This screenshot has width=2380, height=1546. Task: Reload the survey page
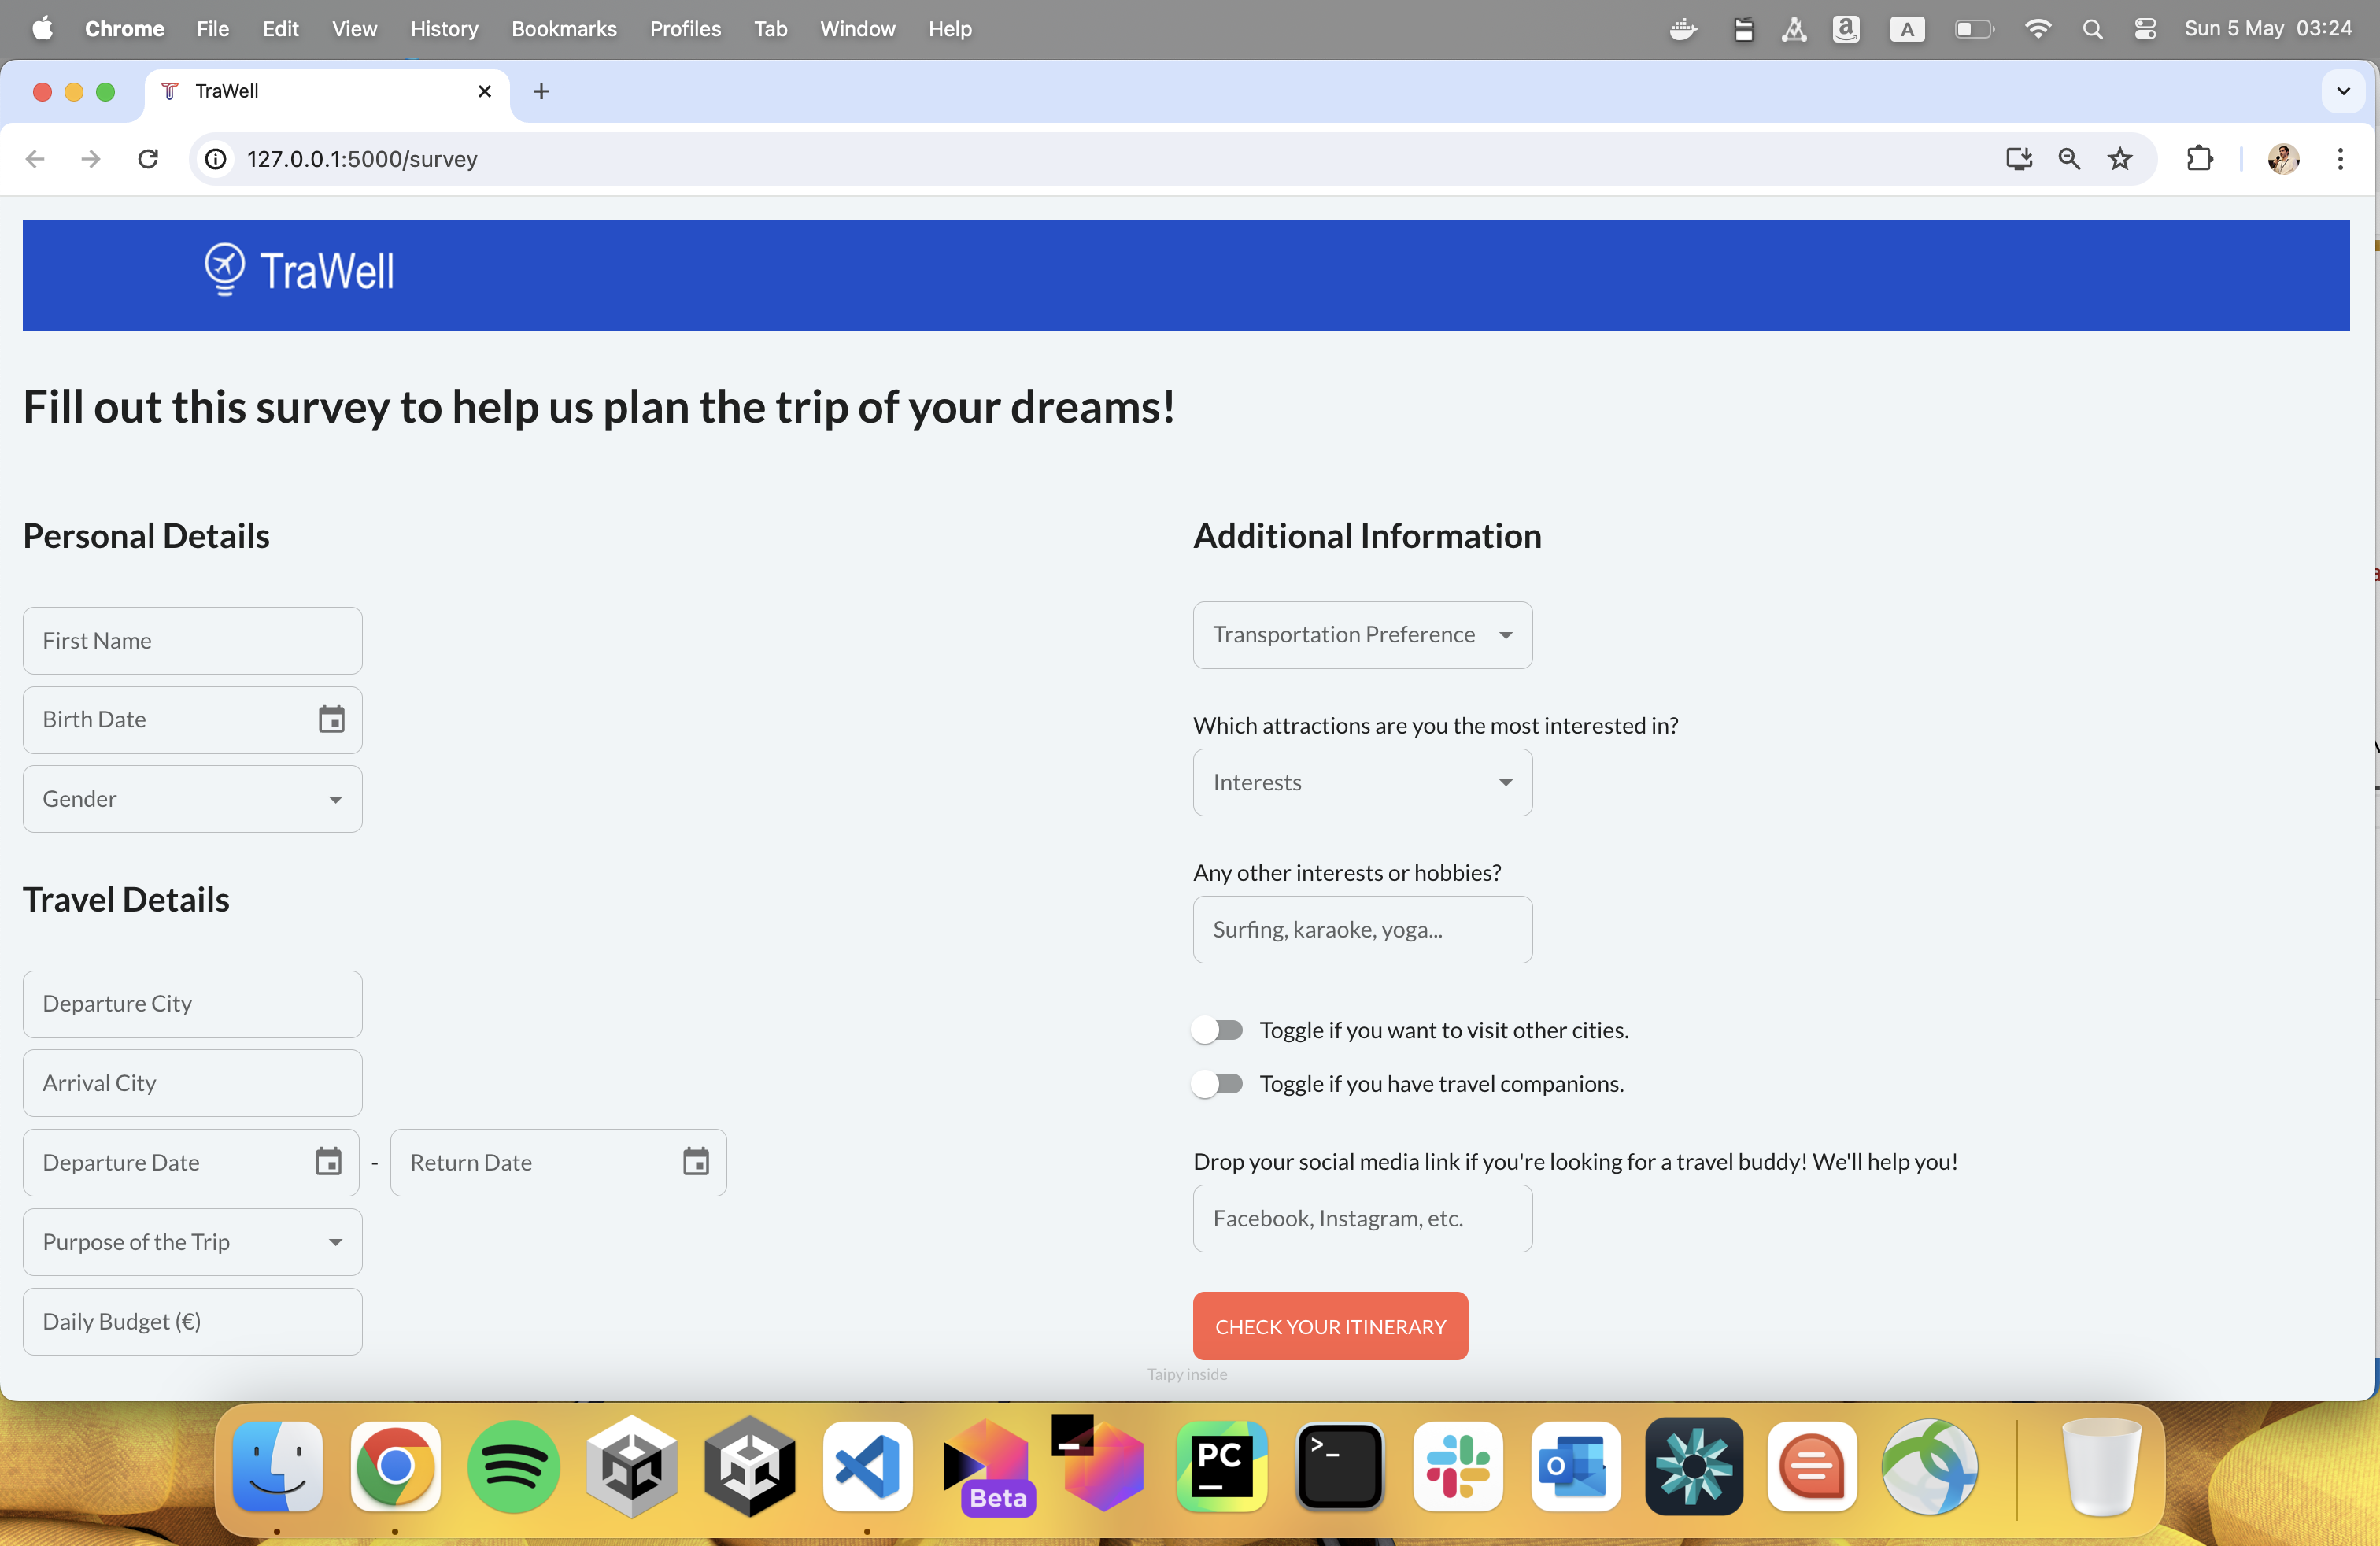148,158
